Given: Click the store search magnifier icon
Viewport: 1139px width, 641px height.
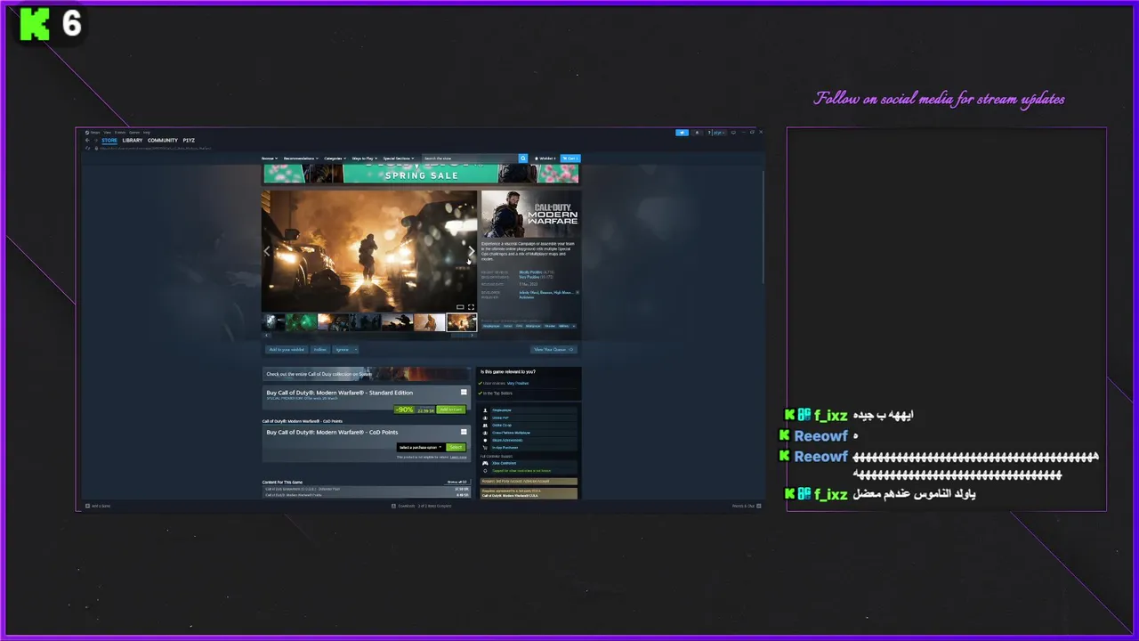Looking at the screenshot, I should (523, 158).
